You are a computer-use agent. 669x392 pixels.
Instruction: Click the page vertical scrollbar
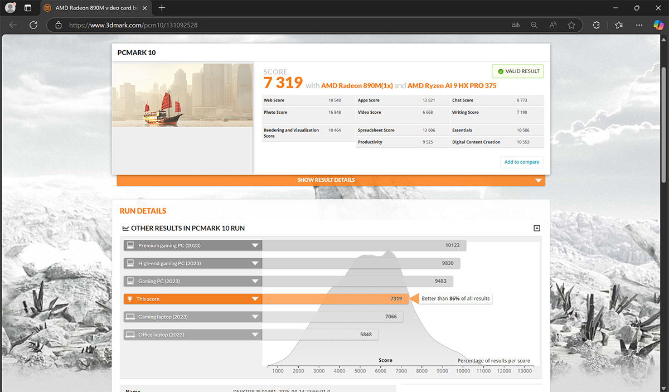tap(664, 112)
